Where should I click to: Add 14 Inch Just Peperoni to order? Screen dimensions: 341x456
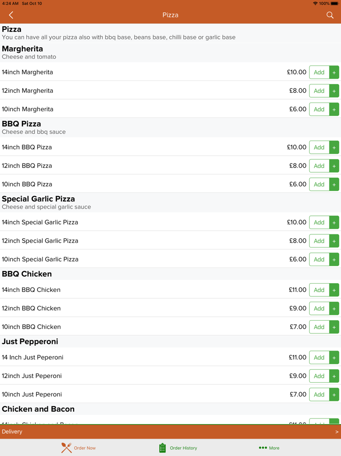(x=319, y=357)
